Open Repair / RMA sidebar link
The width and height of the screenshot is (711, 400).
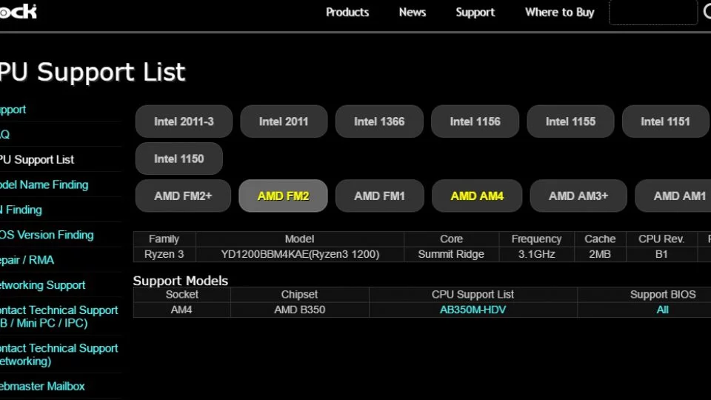pyautogui.click(x=27, y=260)
